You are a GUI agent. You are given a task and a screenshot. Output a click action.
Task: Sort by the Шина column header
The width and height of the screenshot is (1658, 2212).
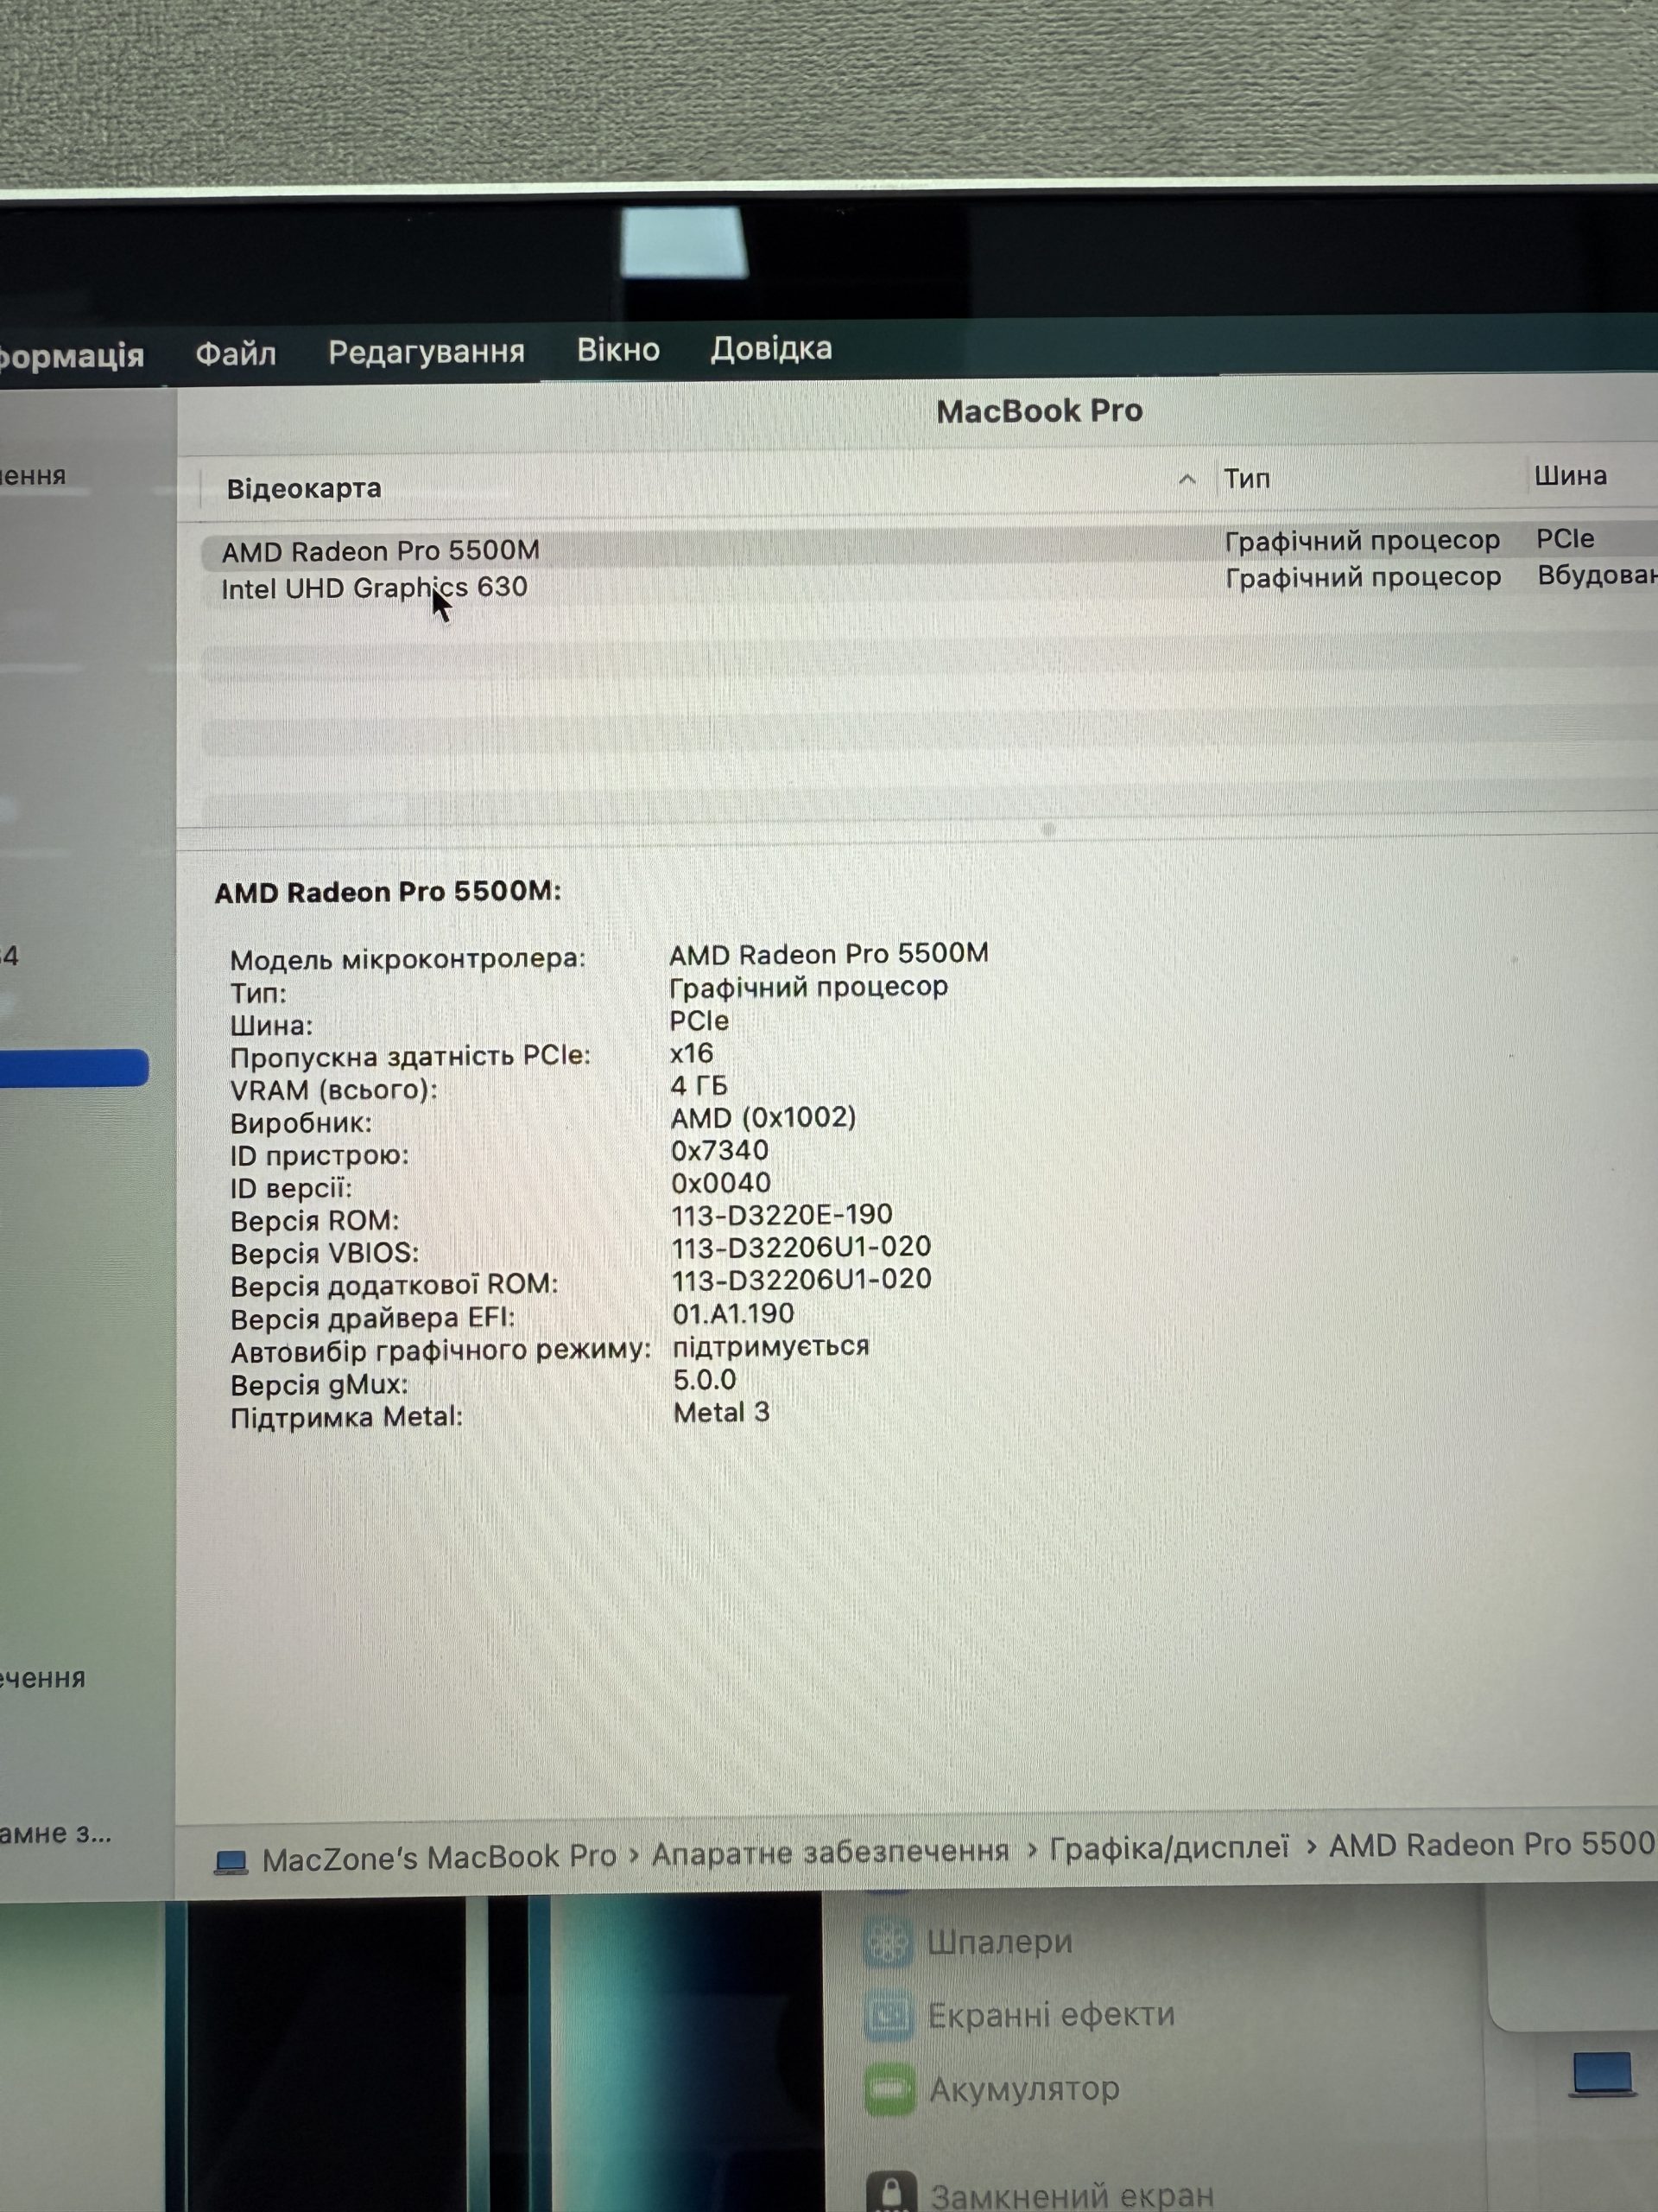tap(1570, 476)
